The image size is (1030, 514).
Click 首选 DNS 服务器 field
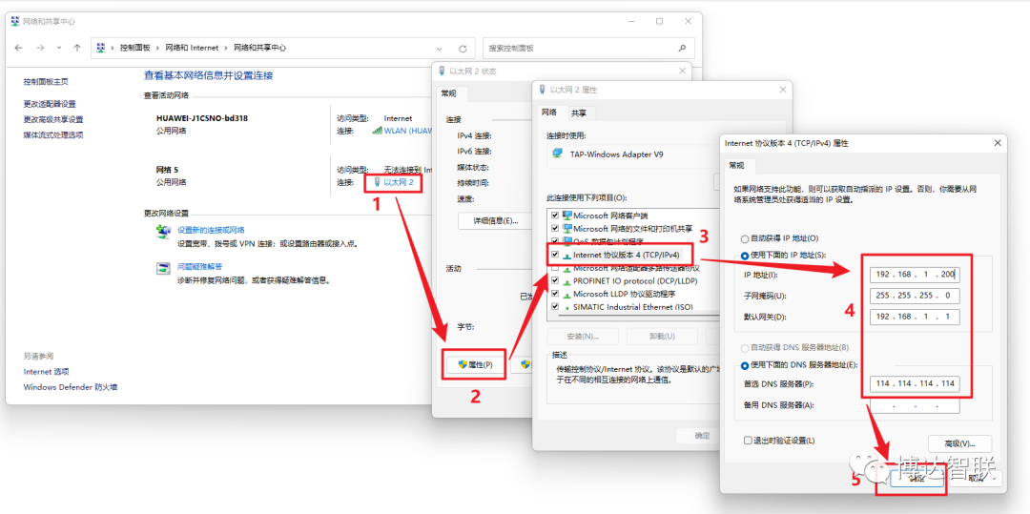[x=915, y=383]
